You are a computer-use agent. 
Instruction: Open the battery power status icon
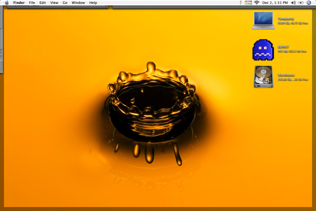[301, 2]
